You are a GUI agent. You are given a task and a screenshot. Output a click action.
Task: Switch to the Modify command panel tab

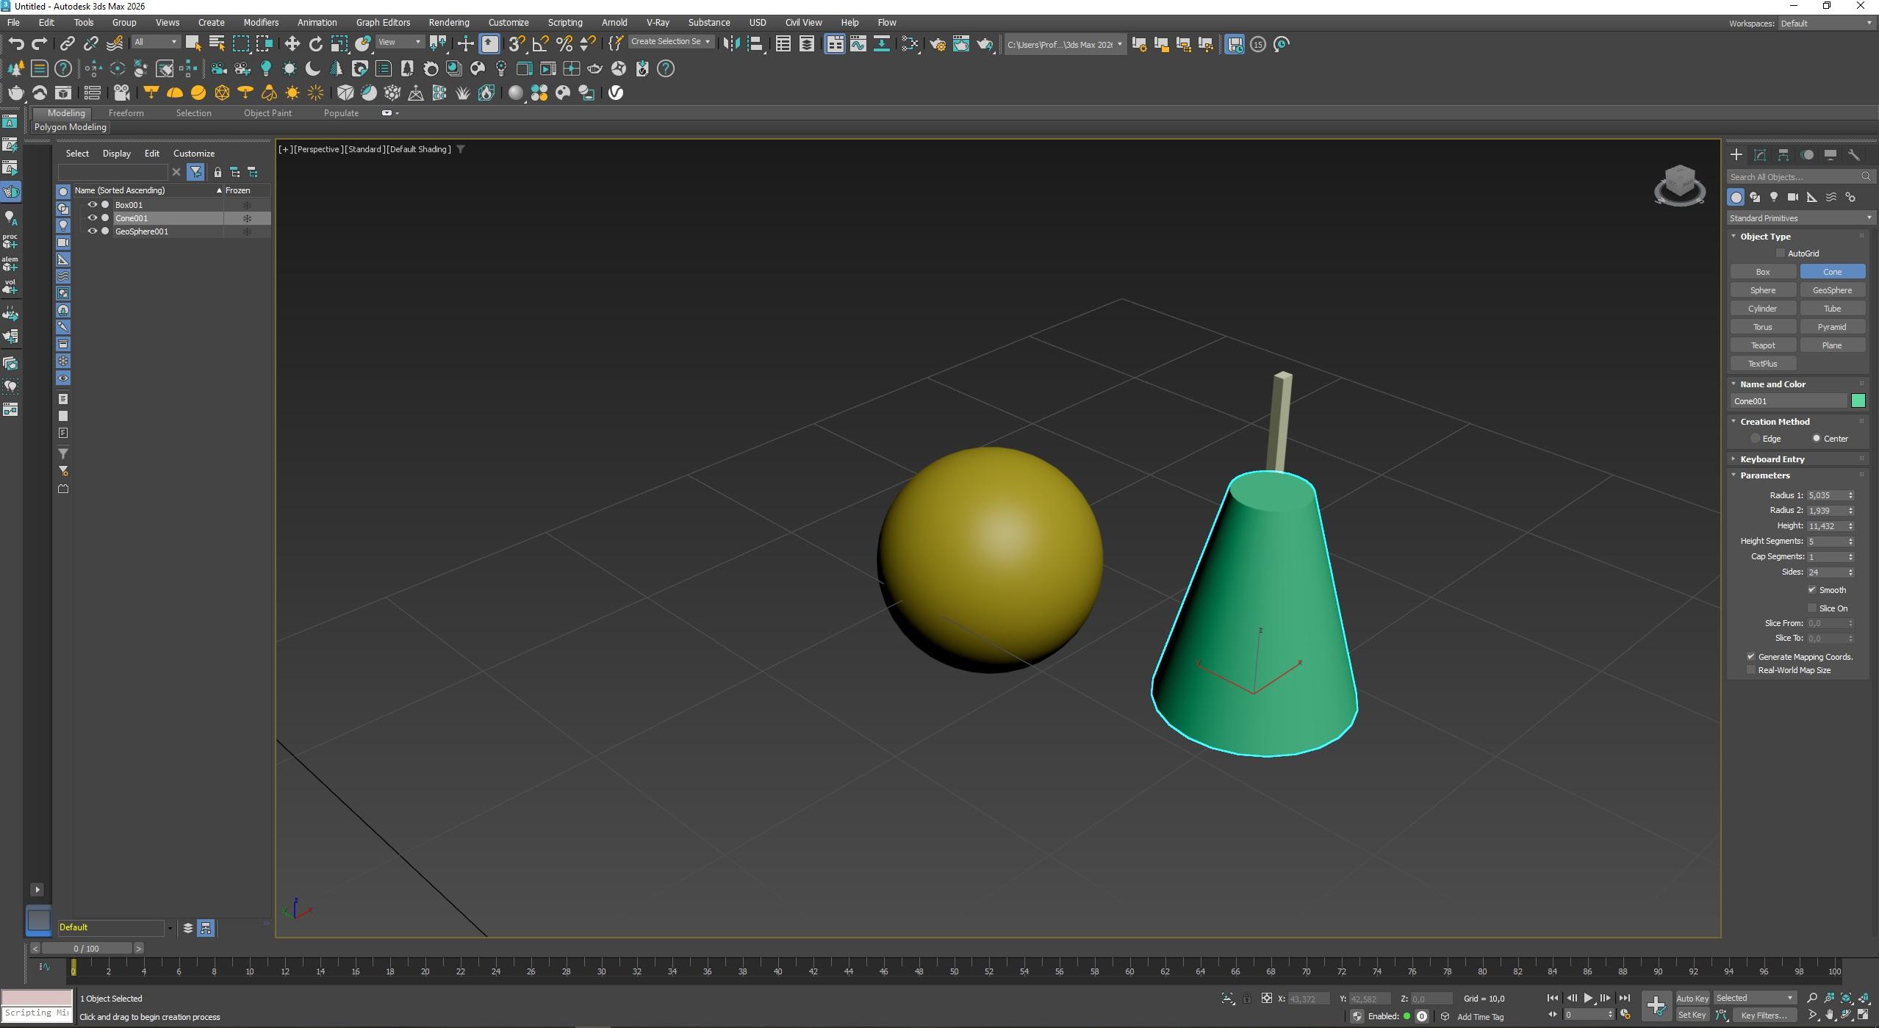(x=1760, y=156)
